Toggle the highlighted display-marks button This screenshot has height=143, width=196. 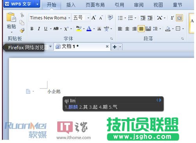click(179, 18)
